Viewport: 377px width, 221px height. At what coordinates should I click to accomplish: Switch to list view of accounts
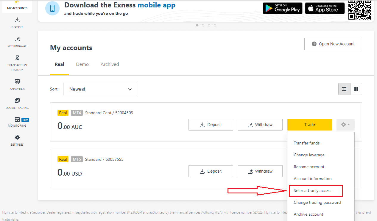click(x=344, y=89)
